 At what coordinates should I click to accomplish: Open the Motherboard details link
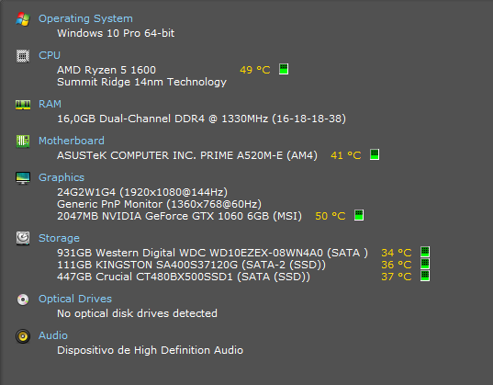point(72,141)
